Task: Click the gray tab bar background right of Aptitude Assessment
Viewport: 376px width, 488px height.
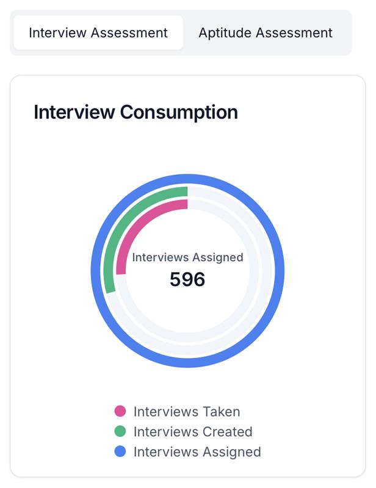Action: (345, 33)
